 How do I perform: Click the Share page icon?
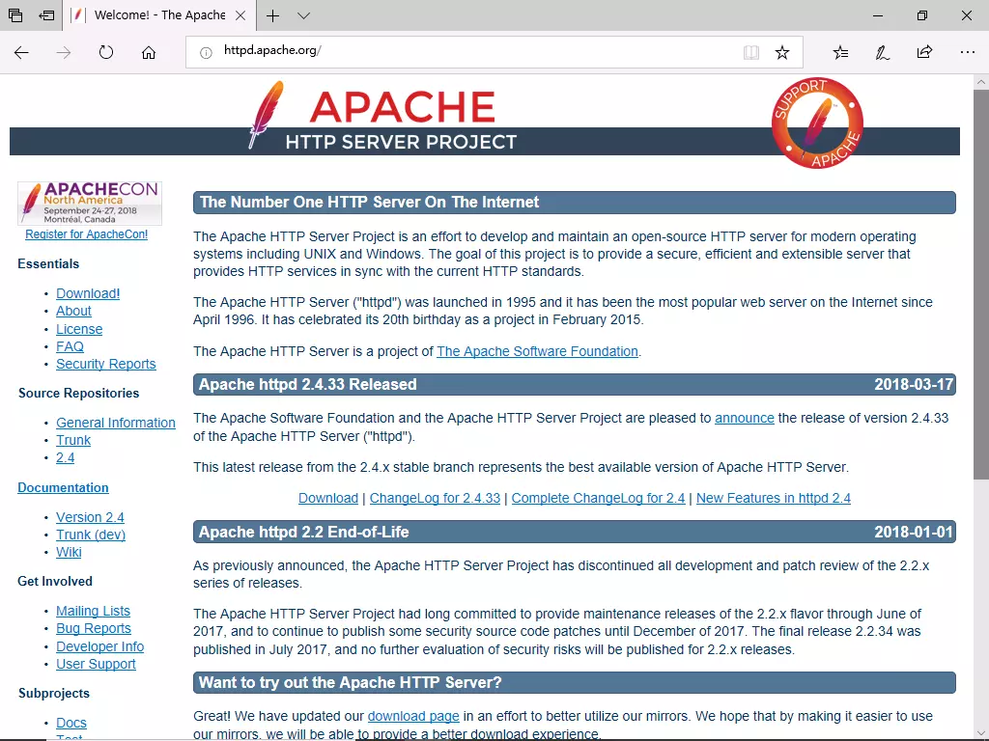(924, 52)
